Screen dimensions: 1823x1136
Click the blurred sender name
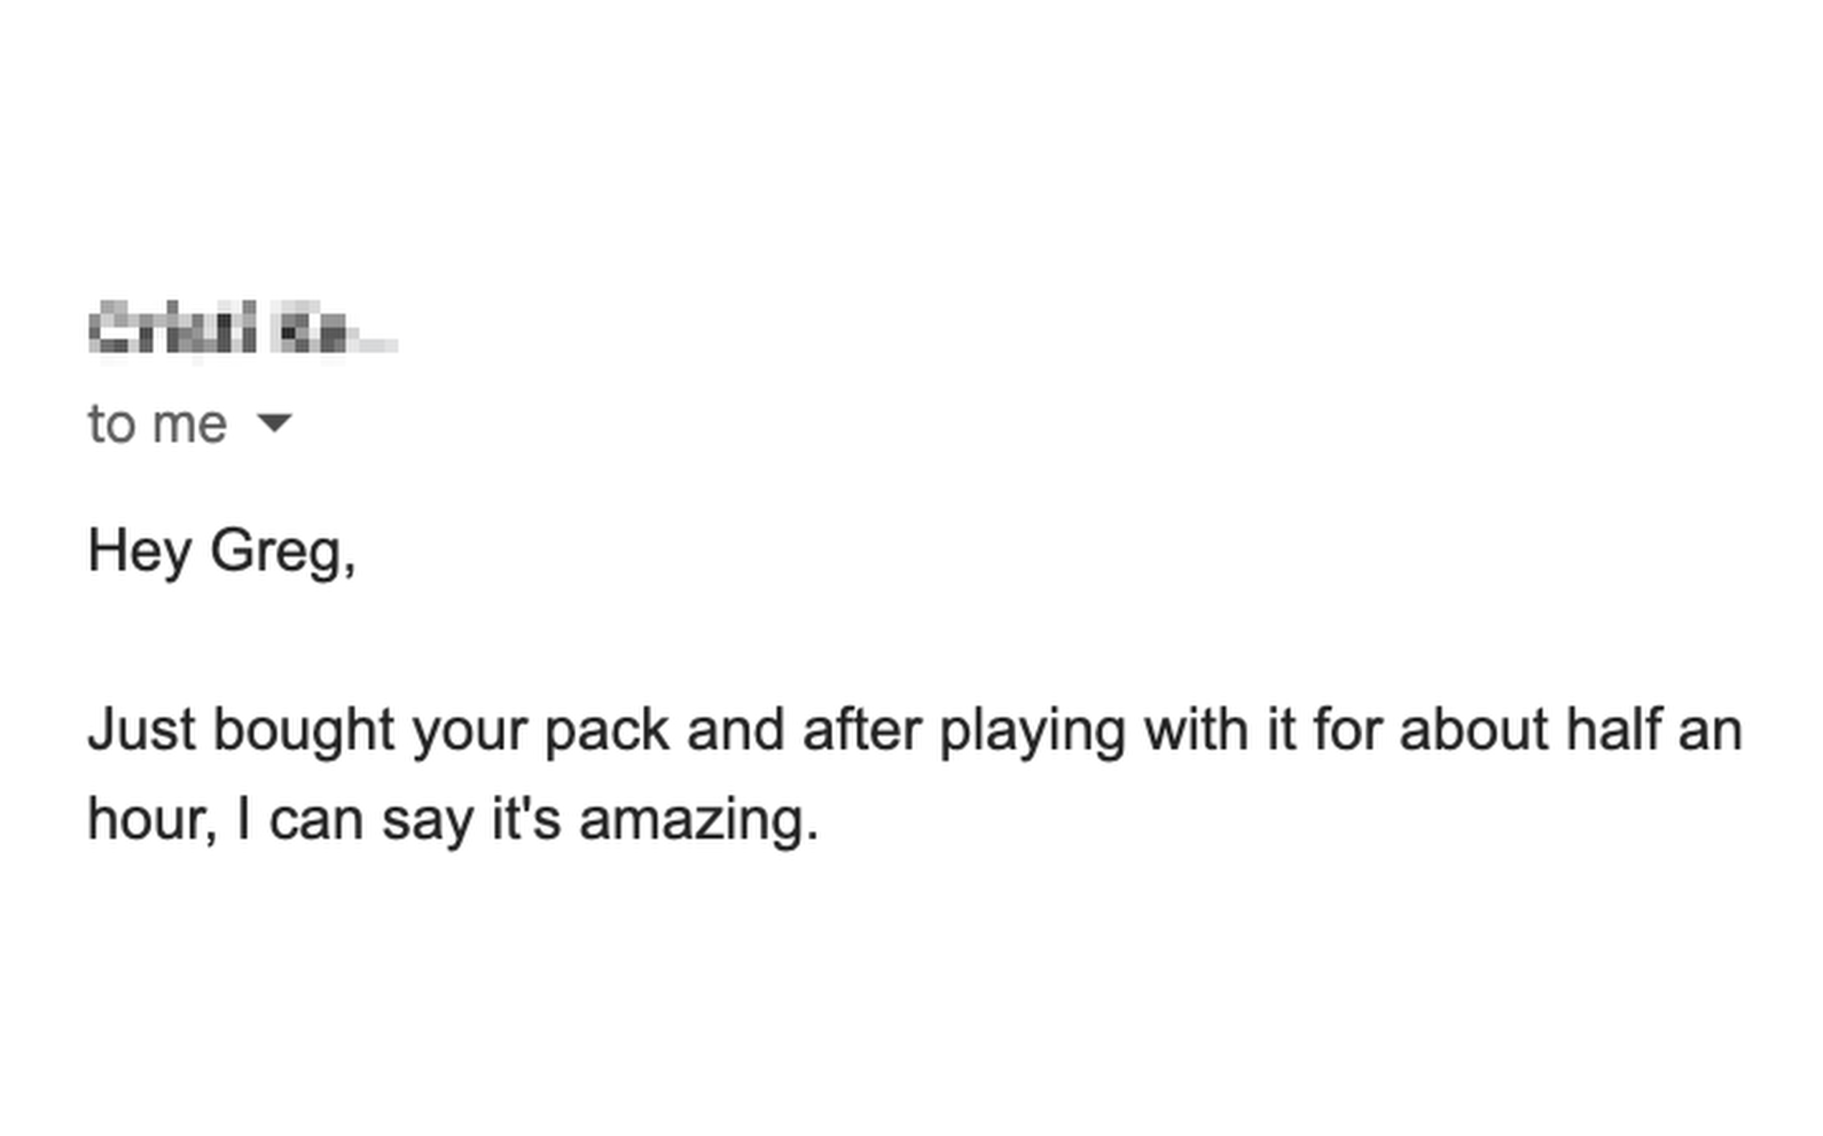click(242, 328)
